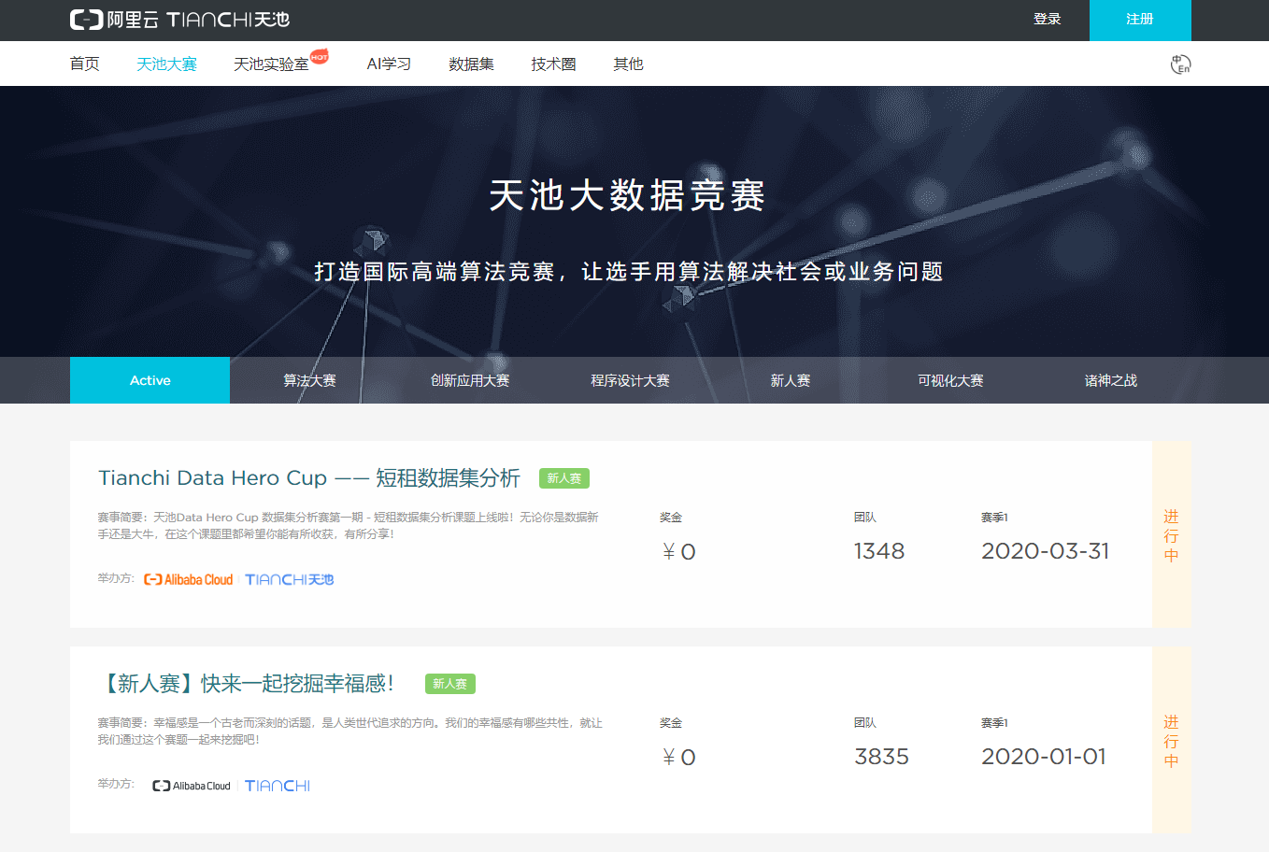Screen dimensions: 1269x852
Task: Open the 诸神之战 competition category
Action: [x=1109, y=379]
